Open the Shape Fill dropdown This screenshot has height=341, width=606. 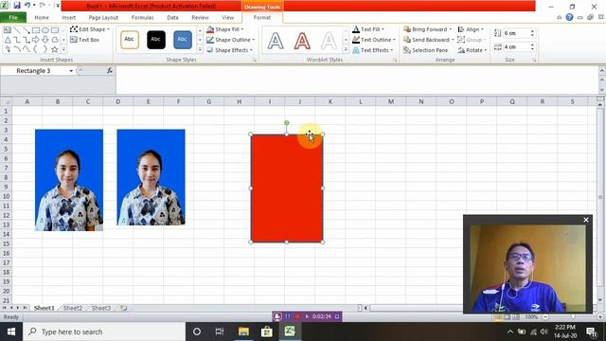click(x=225, y=29)
